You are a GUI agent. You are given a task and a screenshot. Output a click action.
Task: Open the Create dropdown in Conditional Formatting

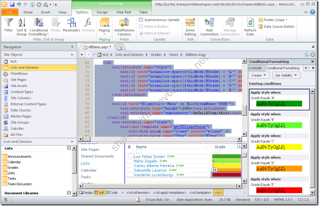tap(259, 75)
